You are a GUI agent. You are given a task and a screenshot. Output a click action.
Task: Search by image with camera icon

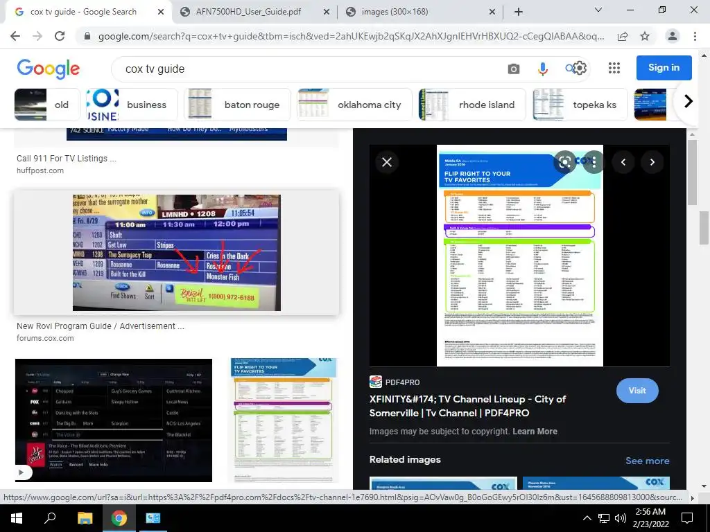(514, 69)
